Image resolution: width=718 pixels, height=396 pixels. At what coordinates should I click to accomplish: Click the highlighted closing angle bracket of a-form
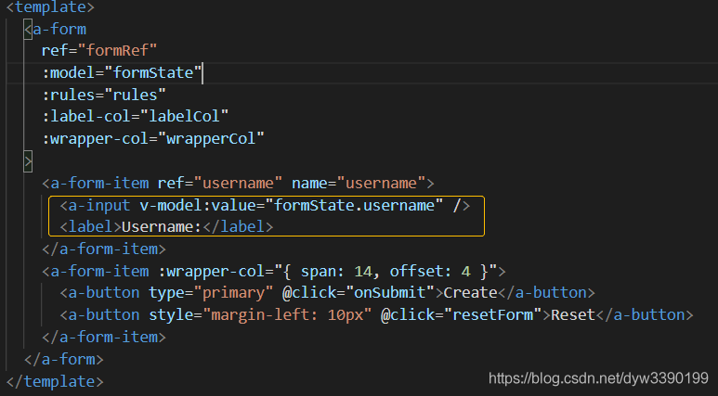point(28,161)
